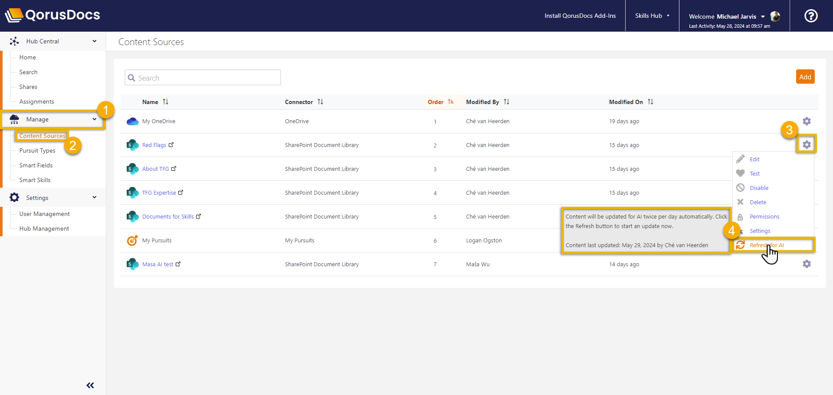Screen dimensions: 833x395
Task: Click the My Pursuits target icon
Action: coord(132,240)
